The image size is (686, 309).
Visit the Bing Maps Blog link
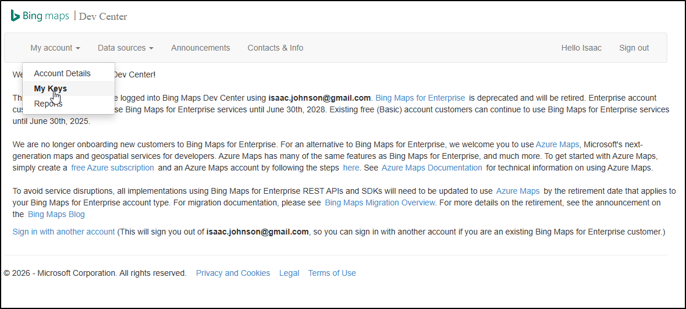coord(56,214)
